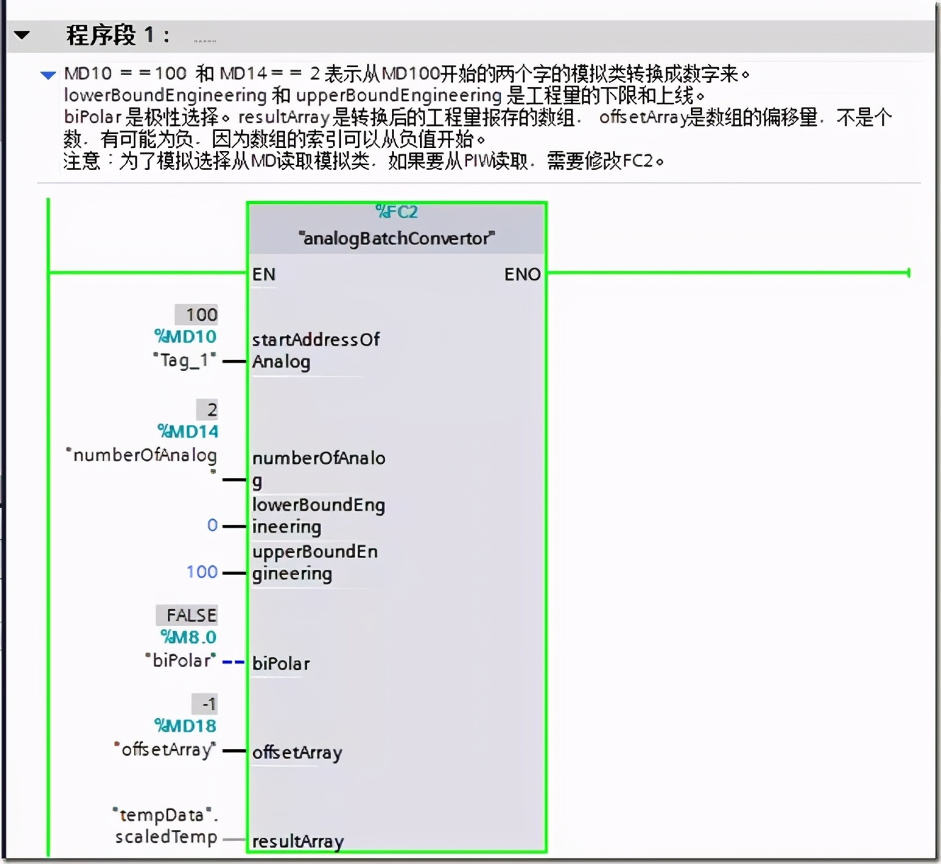
Task: Click the "tempData".scaledTemp operand
Action: click(167, 826)
